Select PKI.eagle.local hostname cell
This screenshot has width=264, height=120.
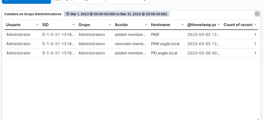click(x=164, y=53)
